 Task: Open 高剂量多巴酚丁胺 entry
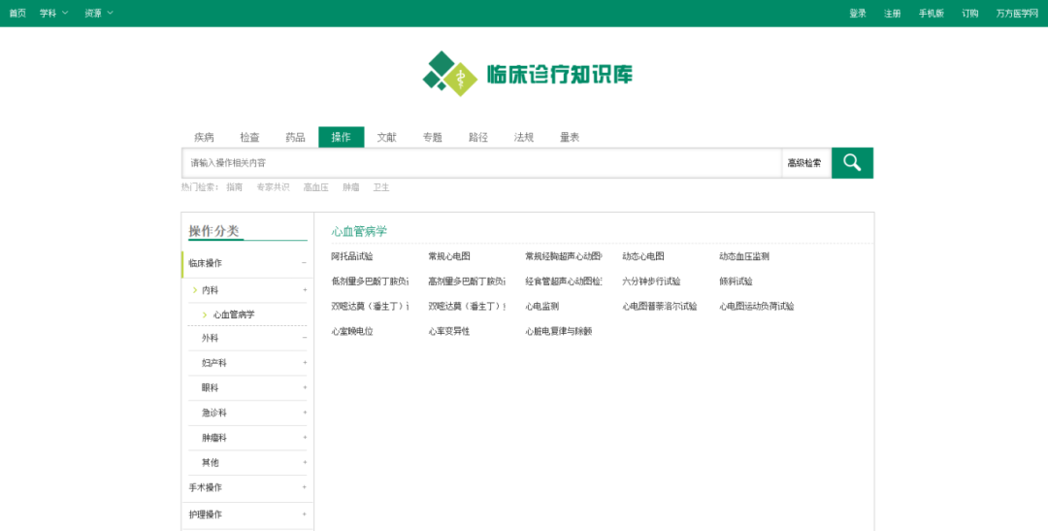pyautogui.click(x=467, y=282)
